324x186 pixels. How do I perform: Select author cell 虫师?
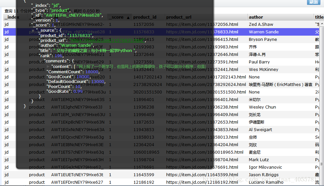pos(253,137)
